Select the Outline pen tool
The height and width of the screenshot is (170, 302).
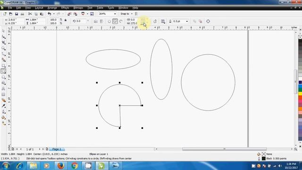3,112
